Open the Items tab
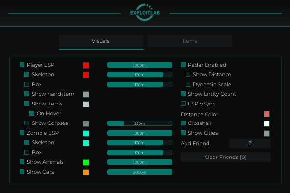Screen dimensions: 290x193 click(x=190, y=41)
